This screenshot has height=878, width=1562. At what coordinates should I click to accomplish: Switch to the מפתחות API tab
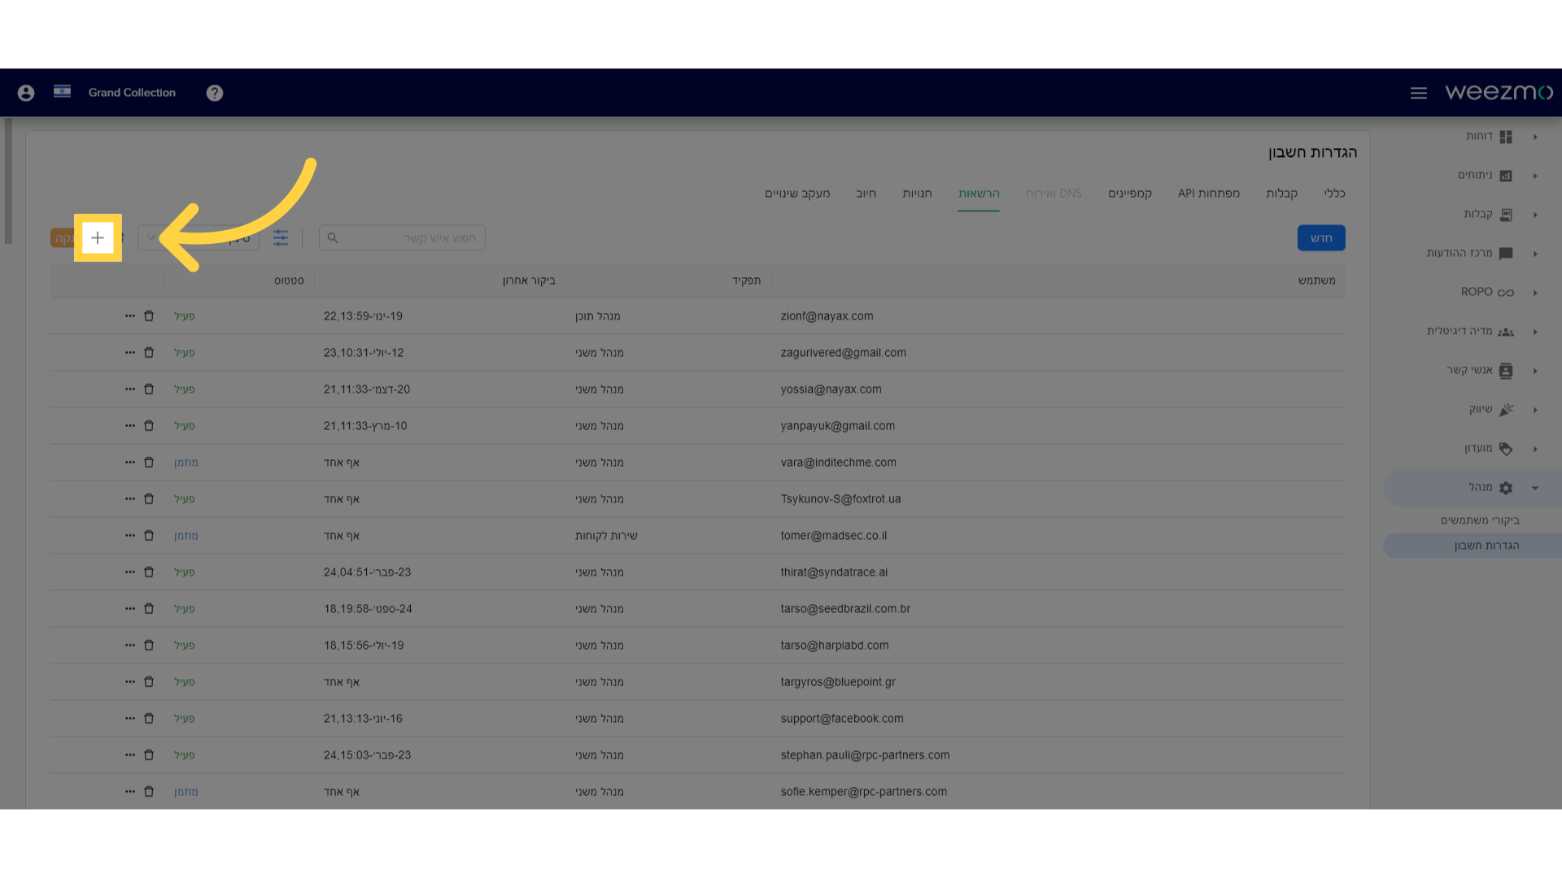[1209, 193]
